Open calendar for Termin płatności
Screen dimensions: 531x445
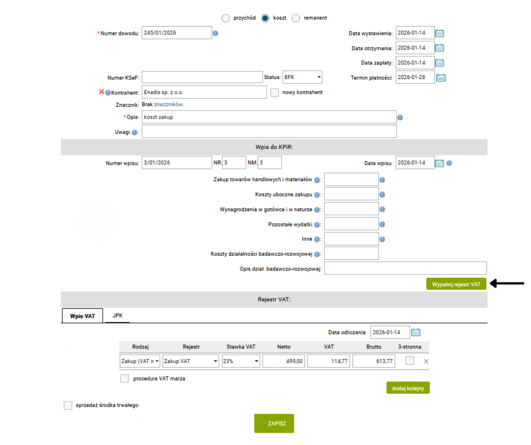tap(441, 77)
